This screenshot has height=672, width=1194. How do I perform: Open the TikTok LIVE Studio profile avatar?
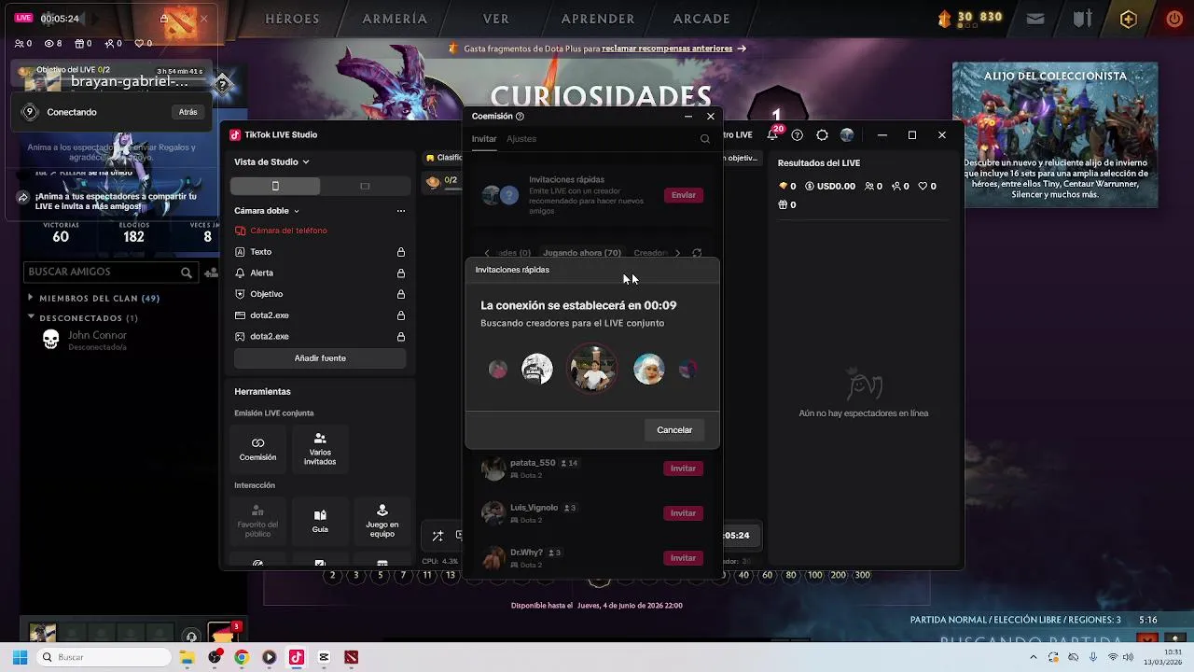click(847, 135)
